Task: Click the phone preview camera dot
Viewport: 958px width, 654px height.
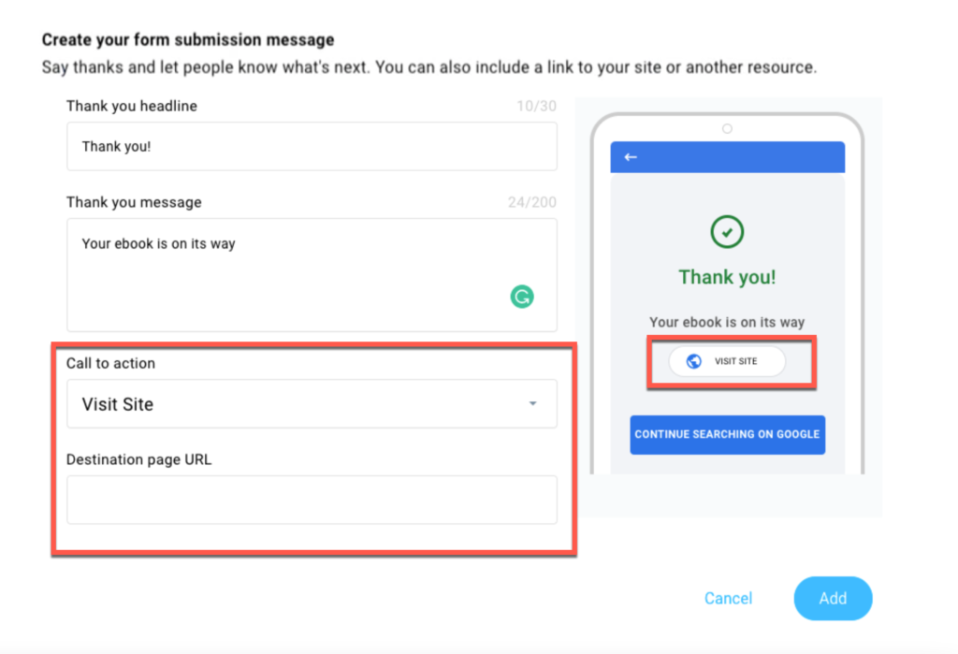Action: pyautogui.click(x=727, y=128)
